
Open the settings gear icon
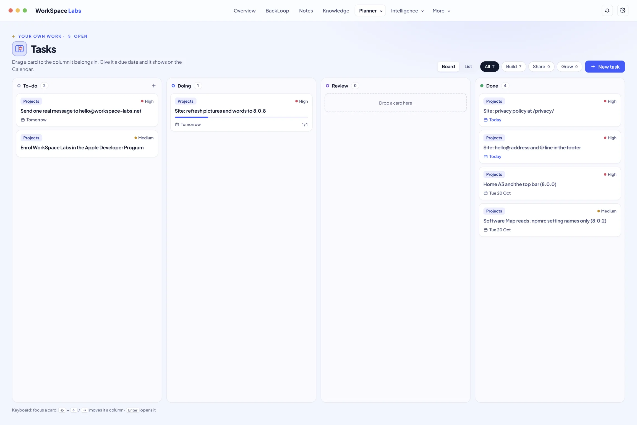coord(623,11)
